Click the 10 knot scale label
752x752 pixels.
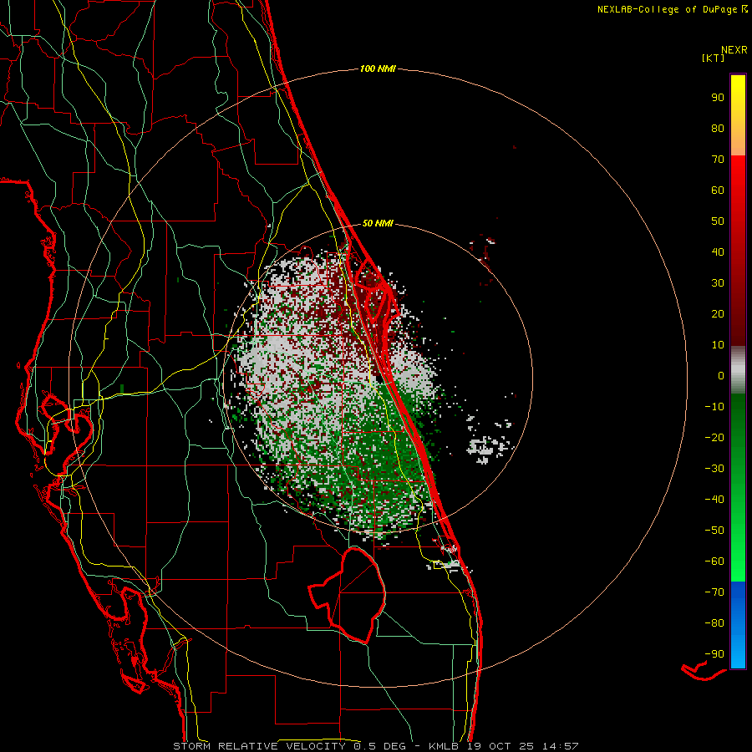718,345
